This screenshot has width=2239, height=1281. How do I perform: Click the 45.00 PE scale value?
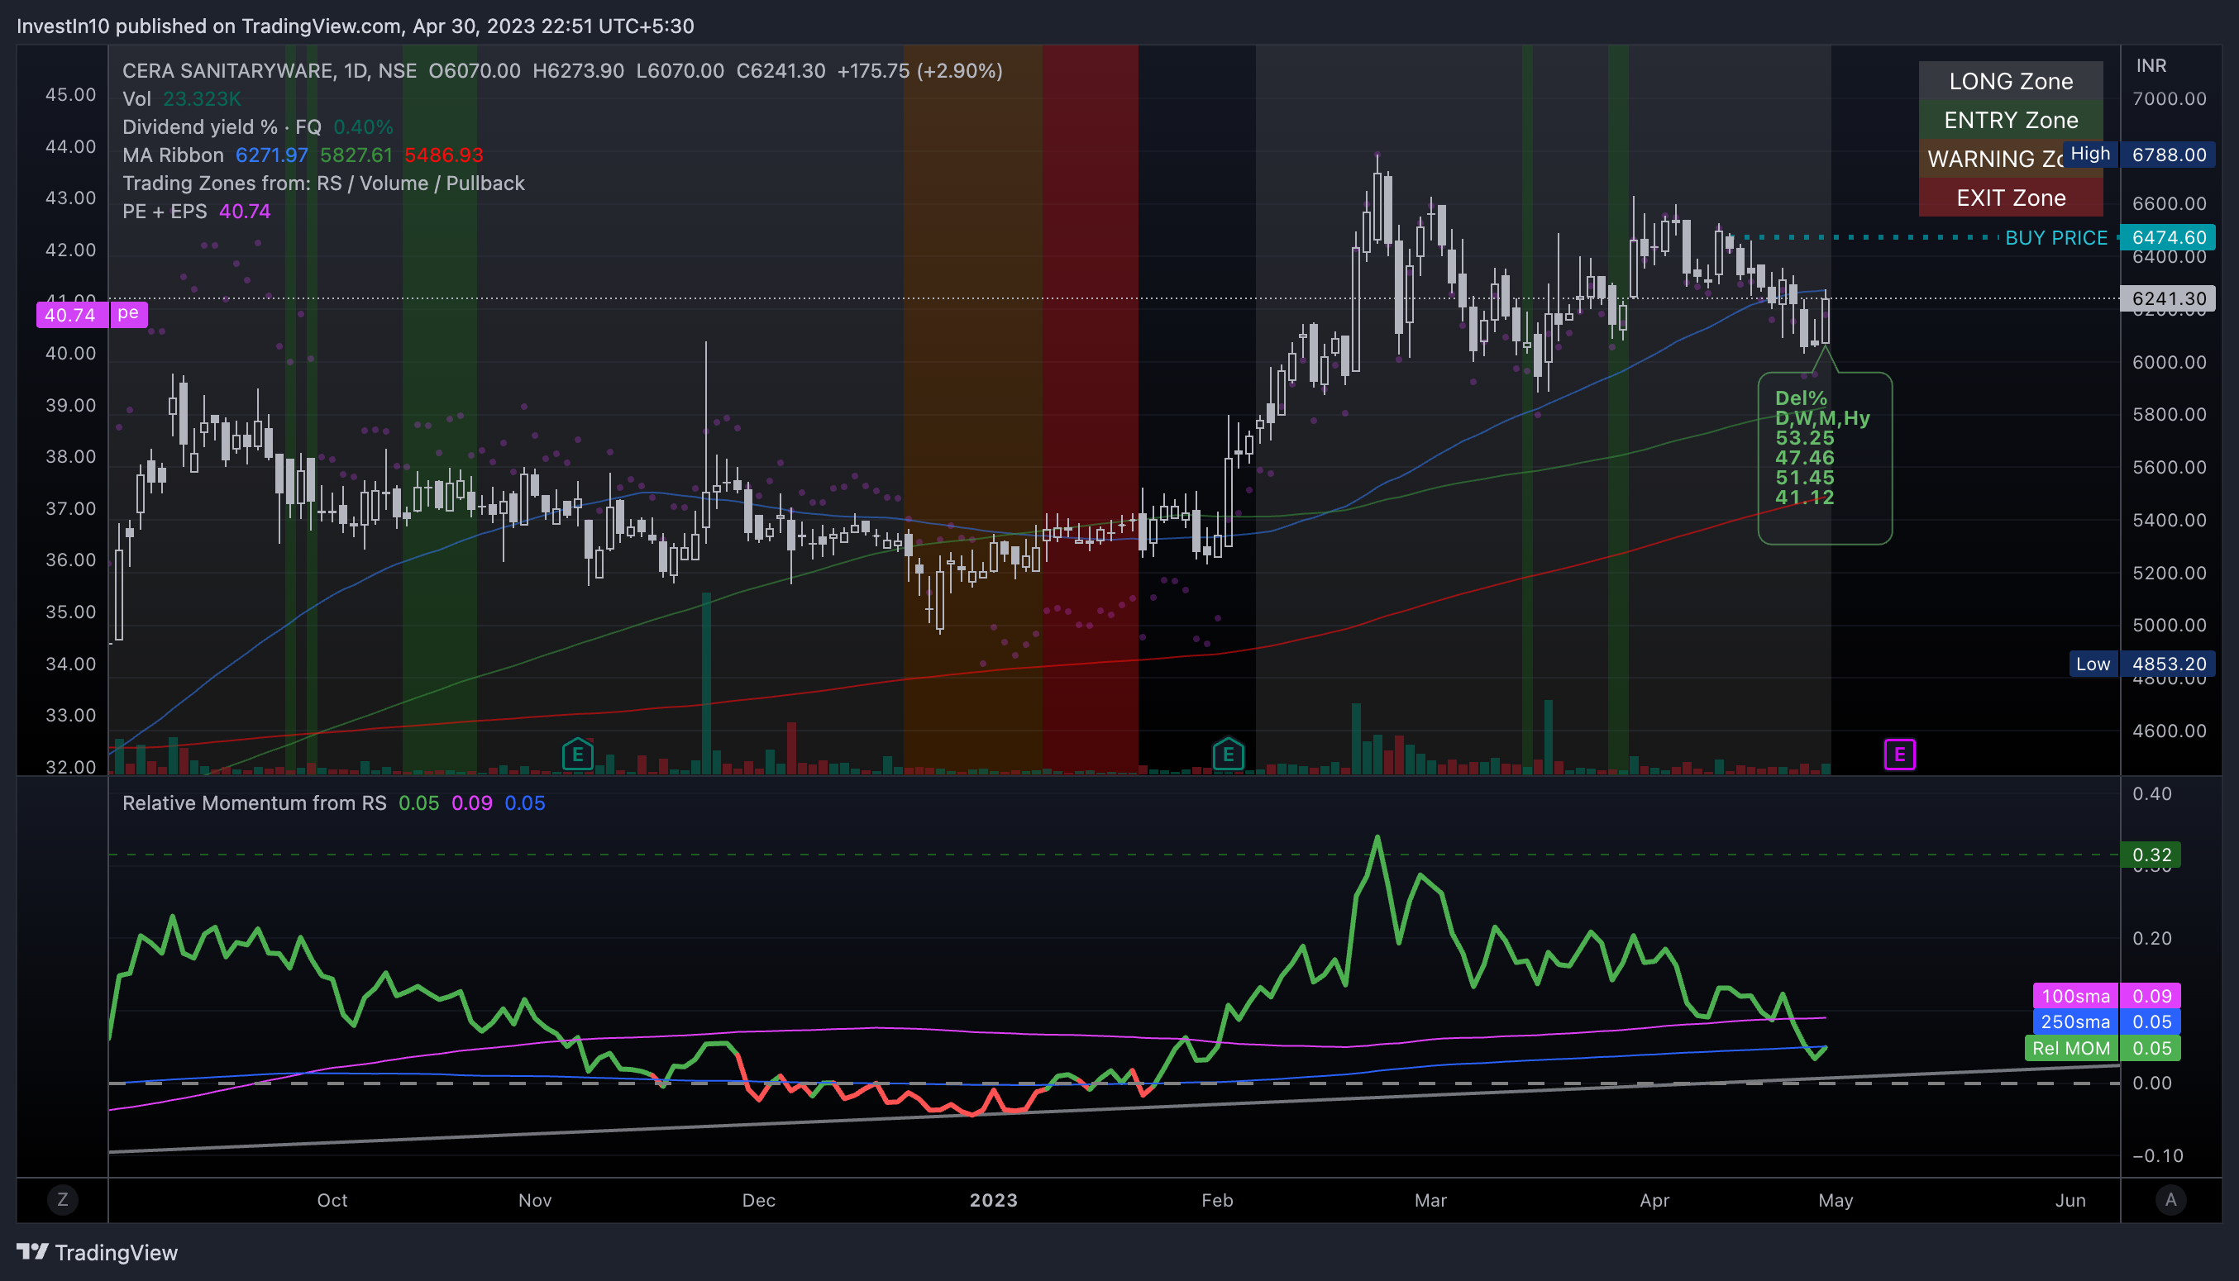point(70,94)
